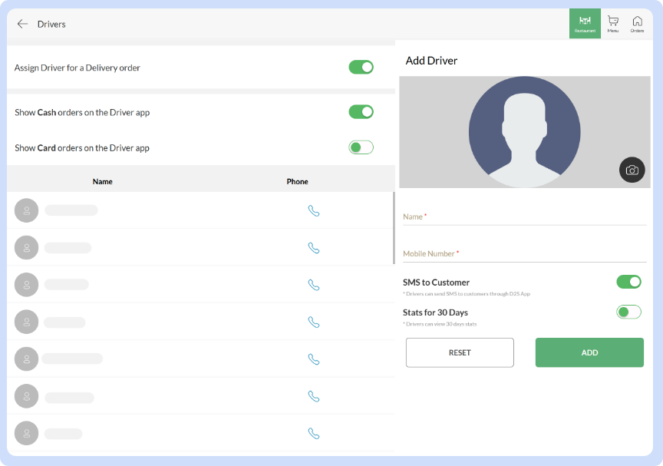Turn off SMS to Customer switch
This screenshot has height=466, width=663.
pos(628,282)
